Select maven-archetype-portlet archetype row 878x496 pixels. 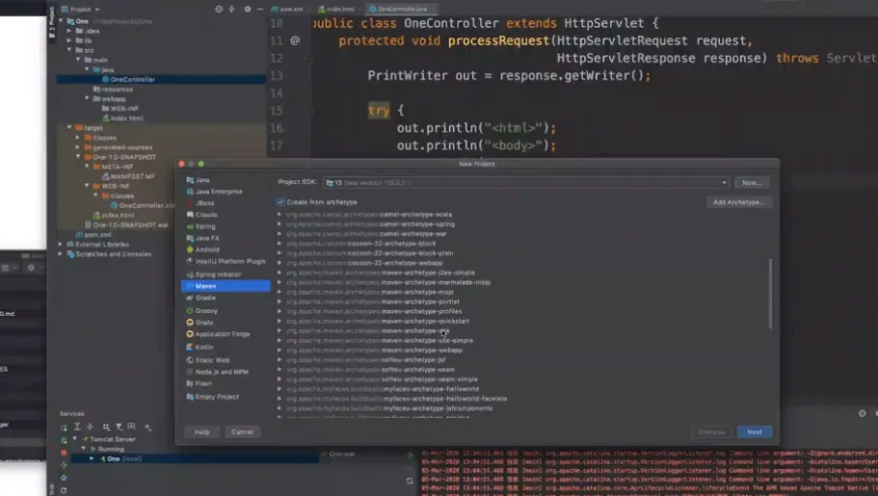point(372,301)
